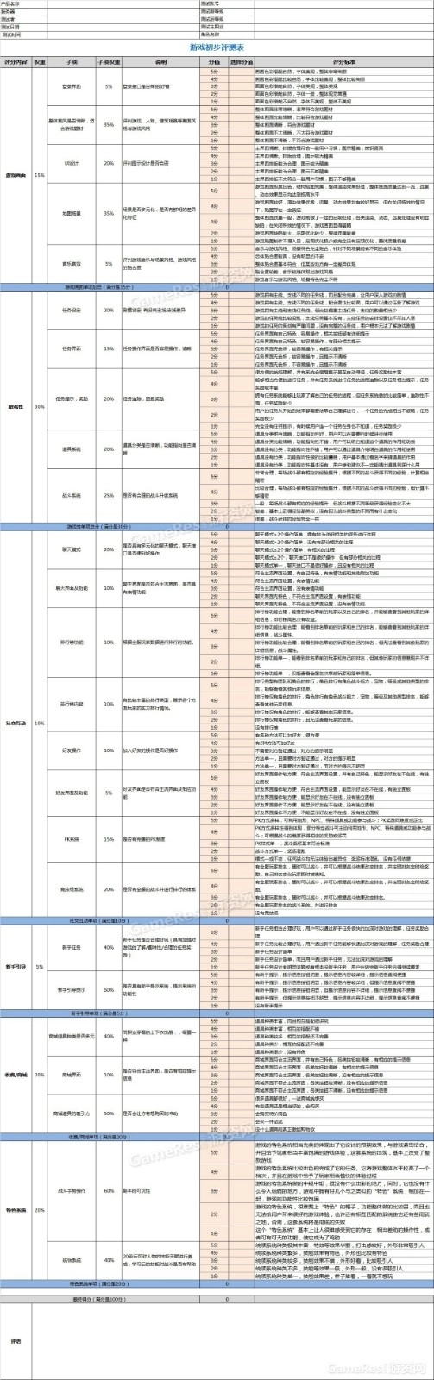Click the 评分内容 column header

click(x=16, y=62)
